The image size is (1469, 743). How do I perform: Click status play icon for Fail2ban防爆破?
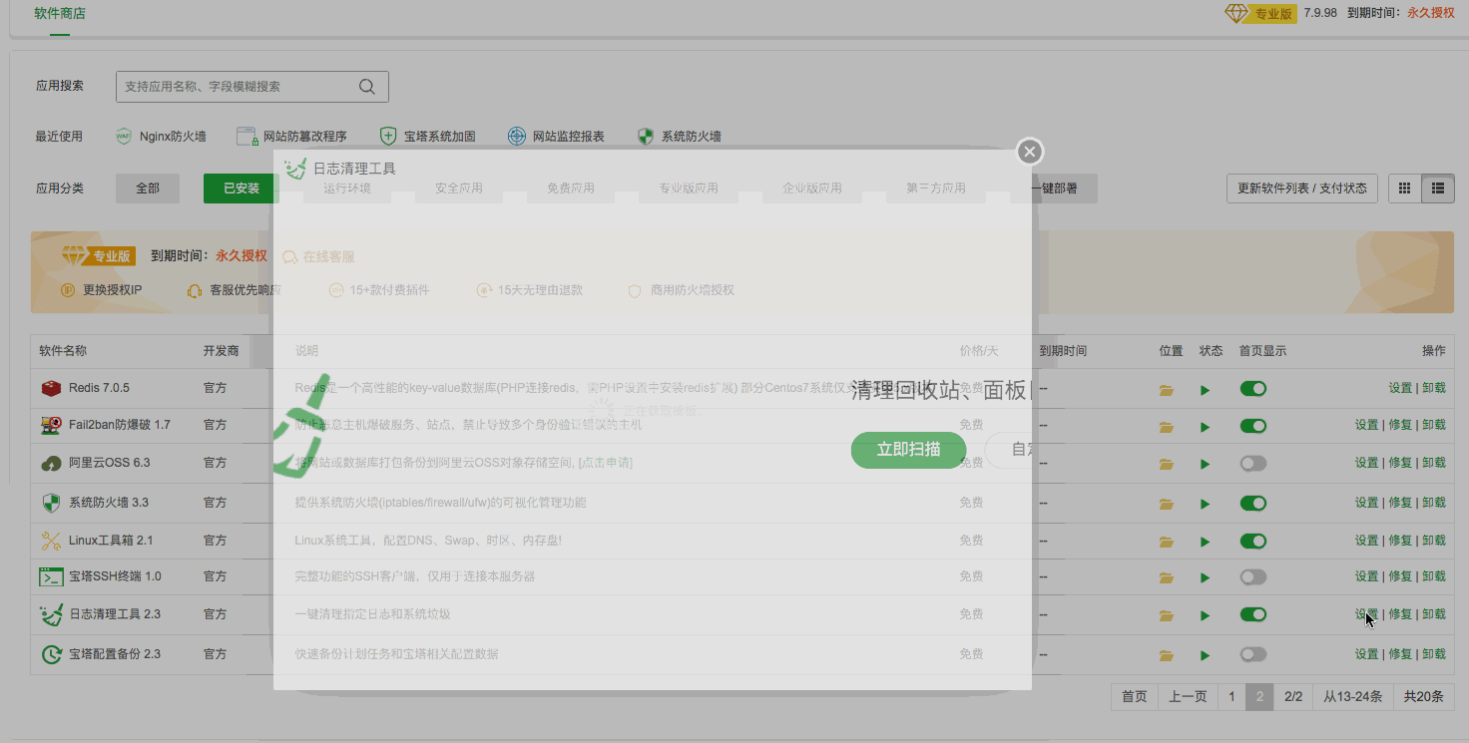[x=1206, y=427]
